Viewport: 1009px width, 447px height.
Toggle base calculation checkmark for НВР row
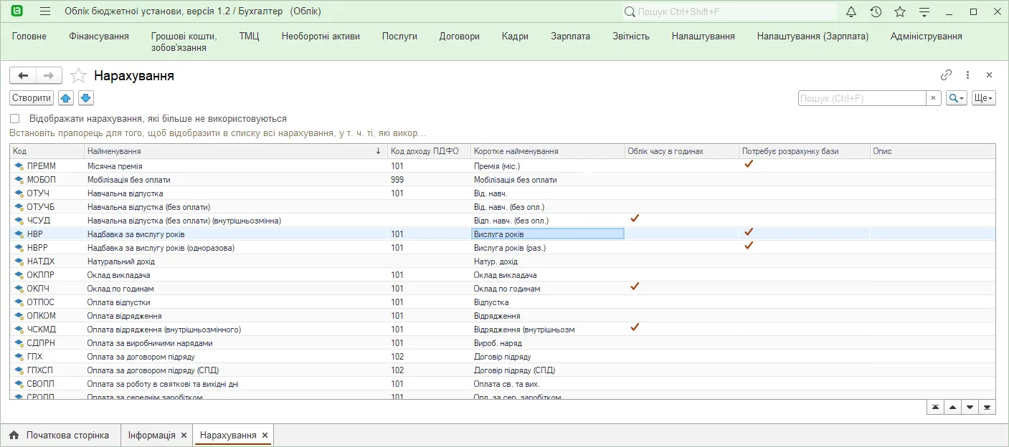(749, 231)
